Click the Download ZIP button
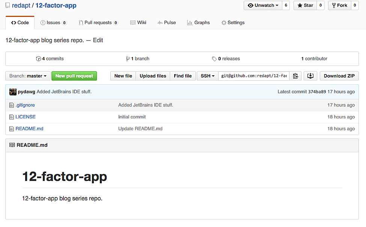Image resolution: width=366 pixels, height=227 pixels. (339, 76)
